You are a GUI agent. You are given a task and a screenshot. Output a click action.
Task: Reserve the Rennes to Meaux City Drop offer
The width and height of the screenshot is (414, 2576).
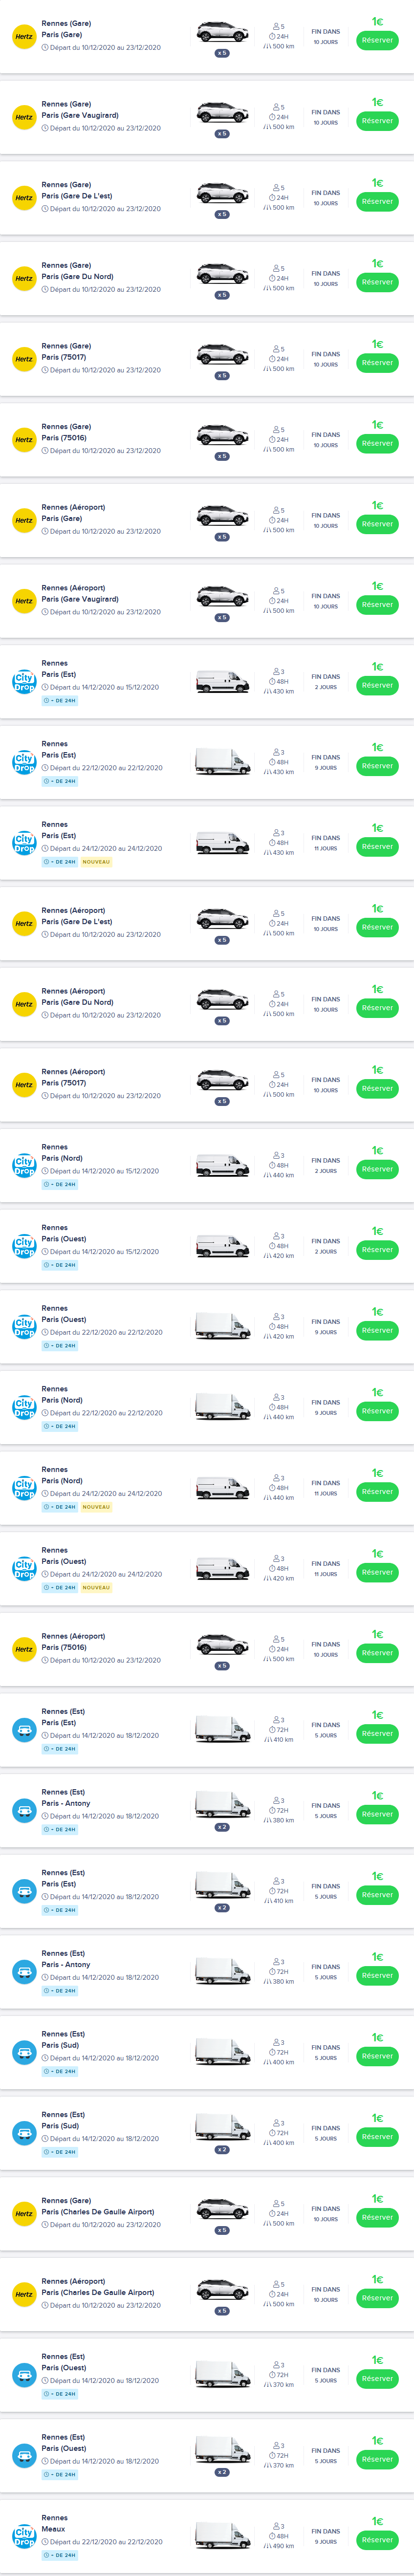(x=377, y=2540)
